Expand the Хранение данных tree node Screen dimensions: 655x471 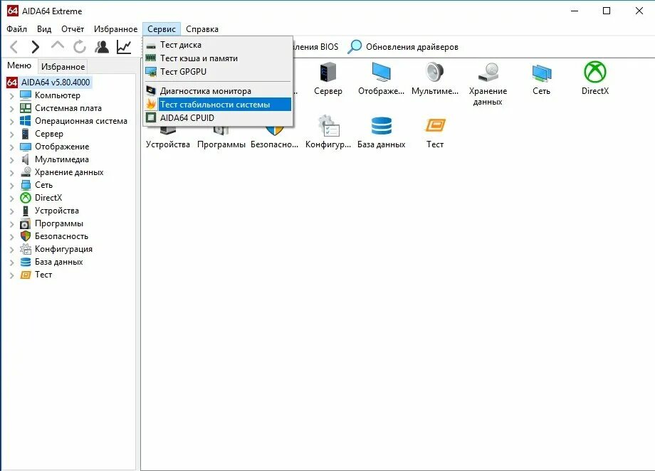click(x=11, y=173)
